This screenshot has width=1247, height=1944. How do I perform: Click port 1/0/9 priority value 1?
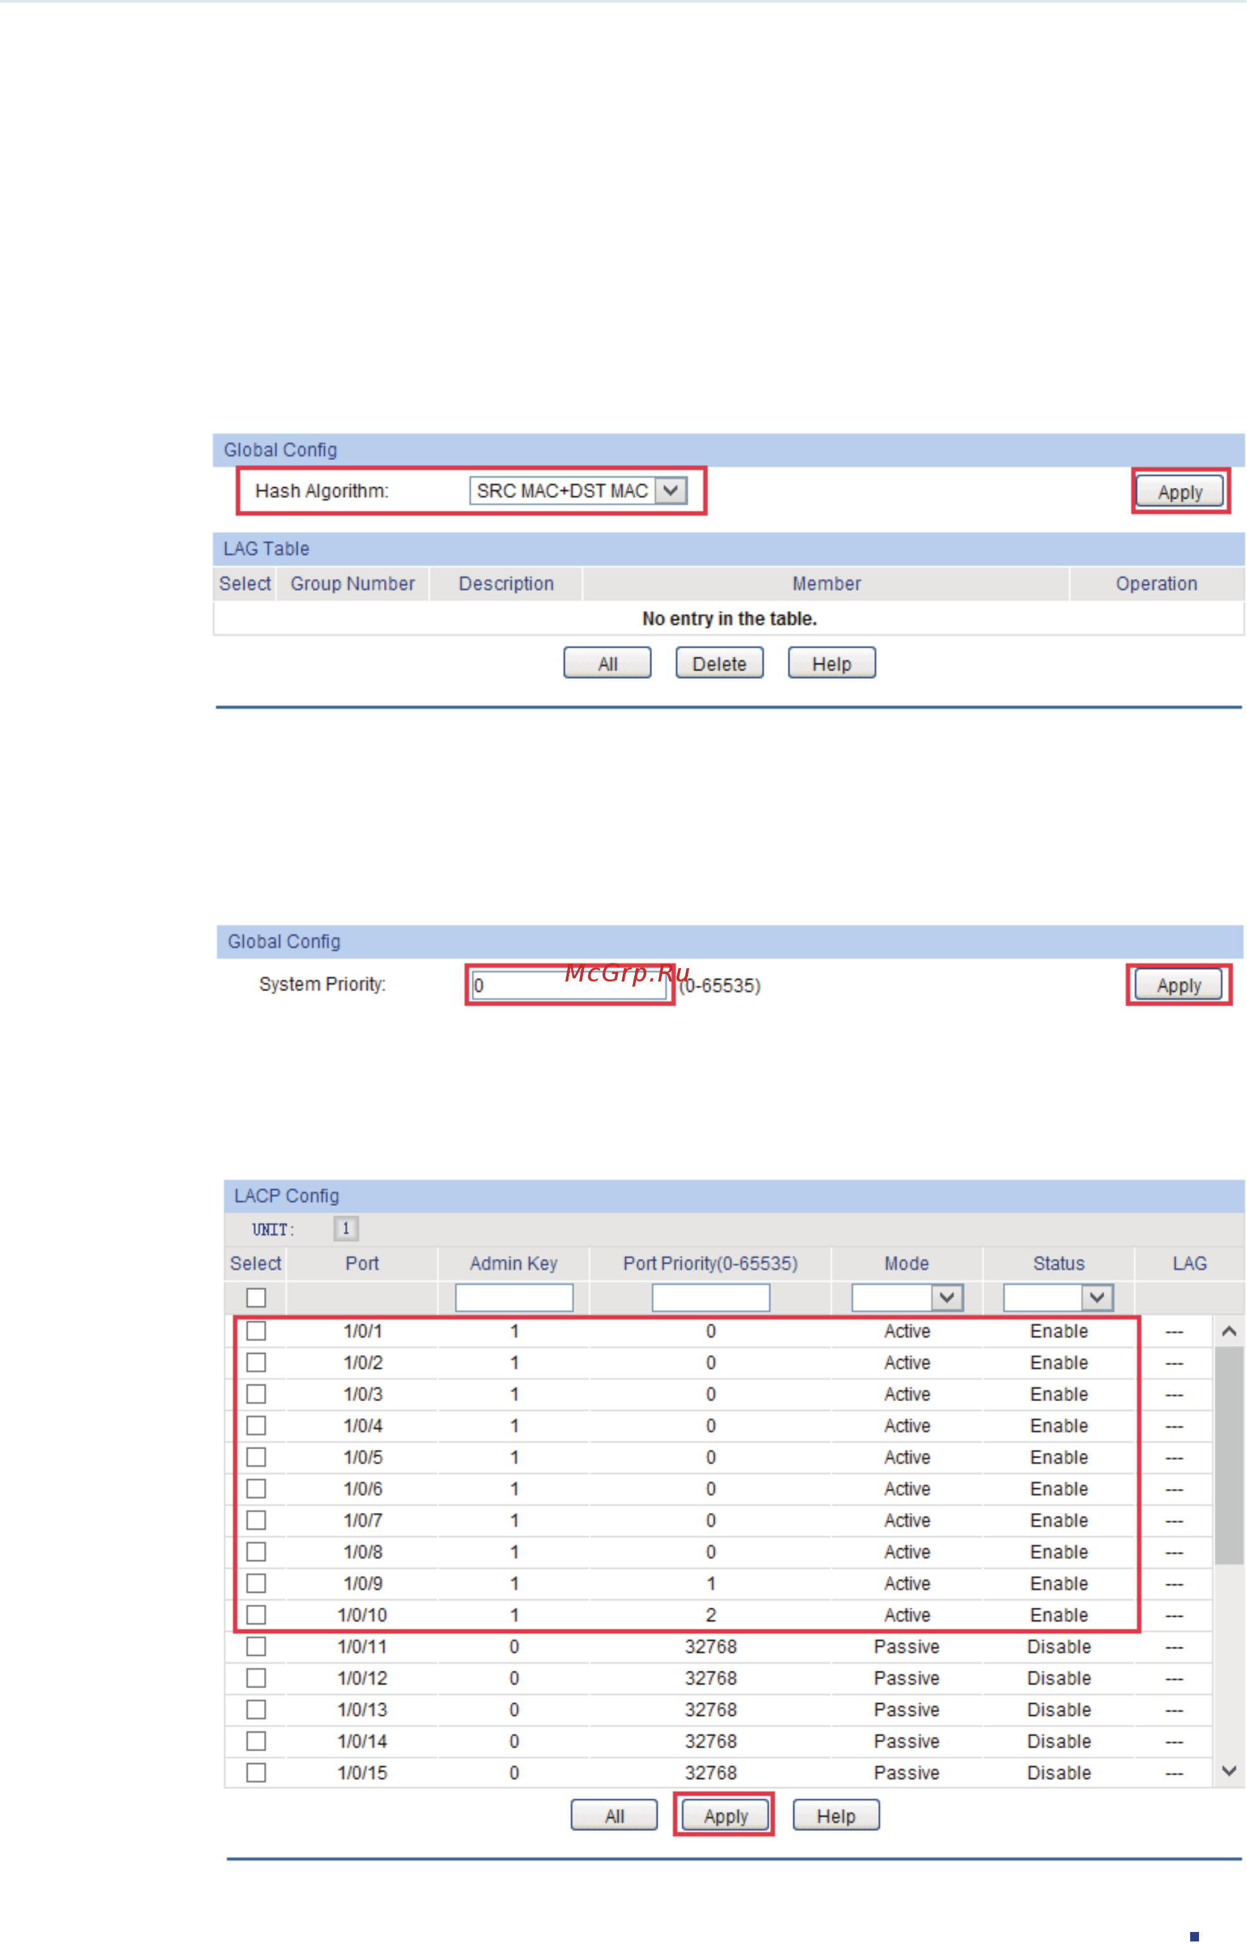click(710, 1584)
